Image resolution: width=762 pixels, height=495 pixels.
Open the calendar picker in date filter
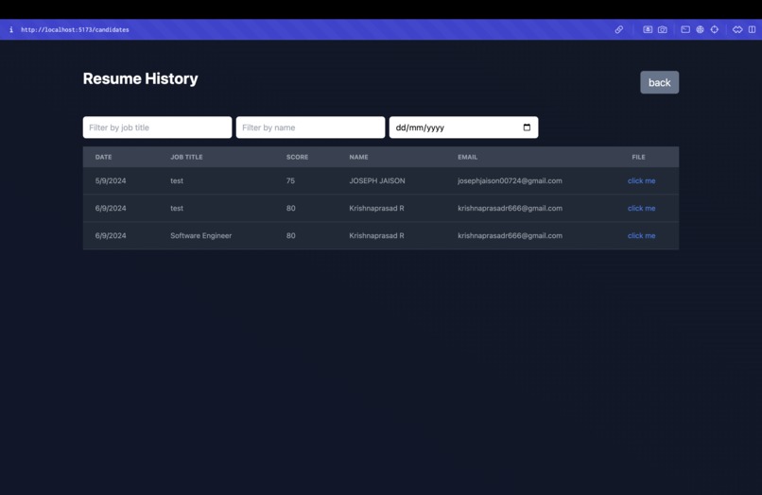coord(527,128)
